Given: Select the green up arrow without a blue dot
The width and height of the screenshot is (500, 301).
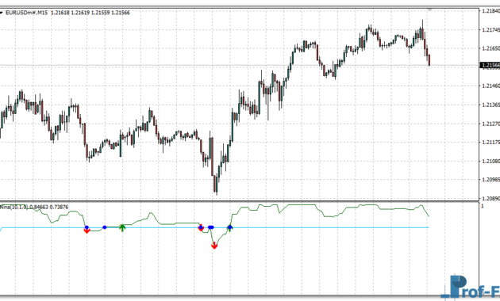Looking at the screenshot, I should [122, 228].
